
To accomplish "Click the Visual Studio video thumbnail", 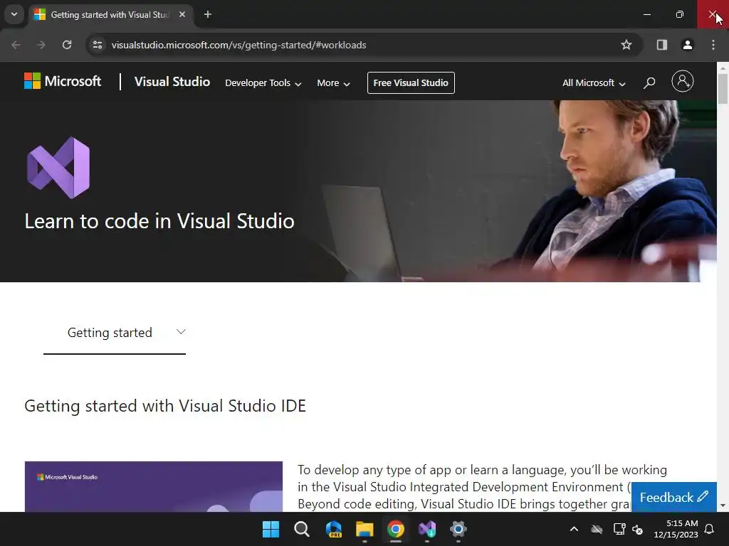I will tap(154, 486).
